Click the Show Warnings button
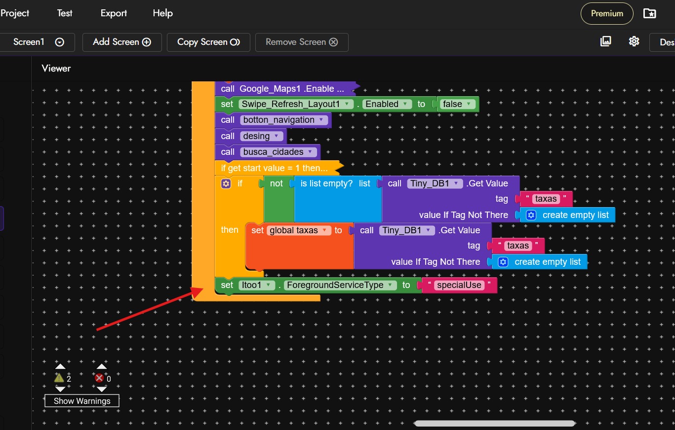This screenshot has width=675, height=430. [82, 401]
